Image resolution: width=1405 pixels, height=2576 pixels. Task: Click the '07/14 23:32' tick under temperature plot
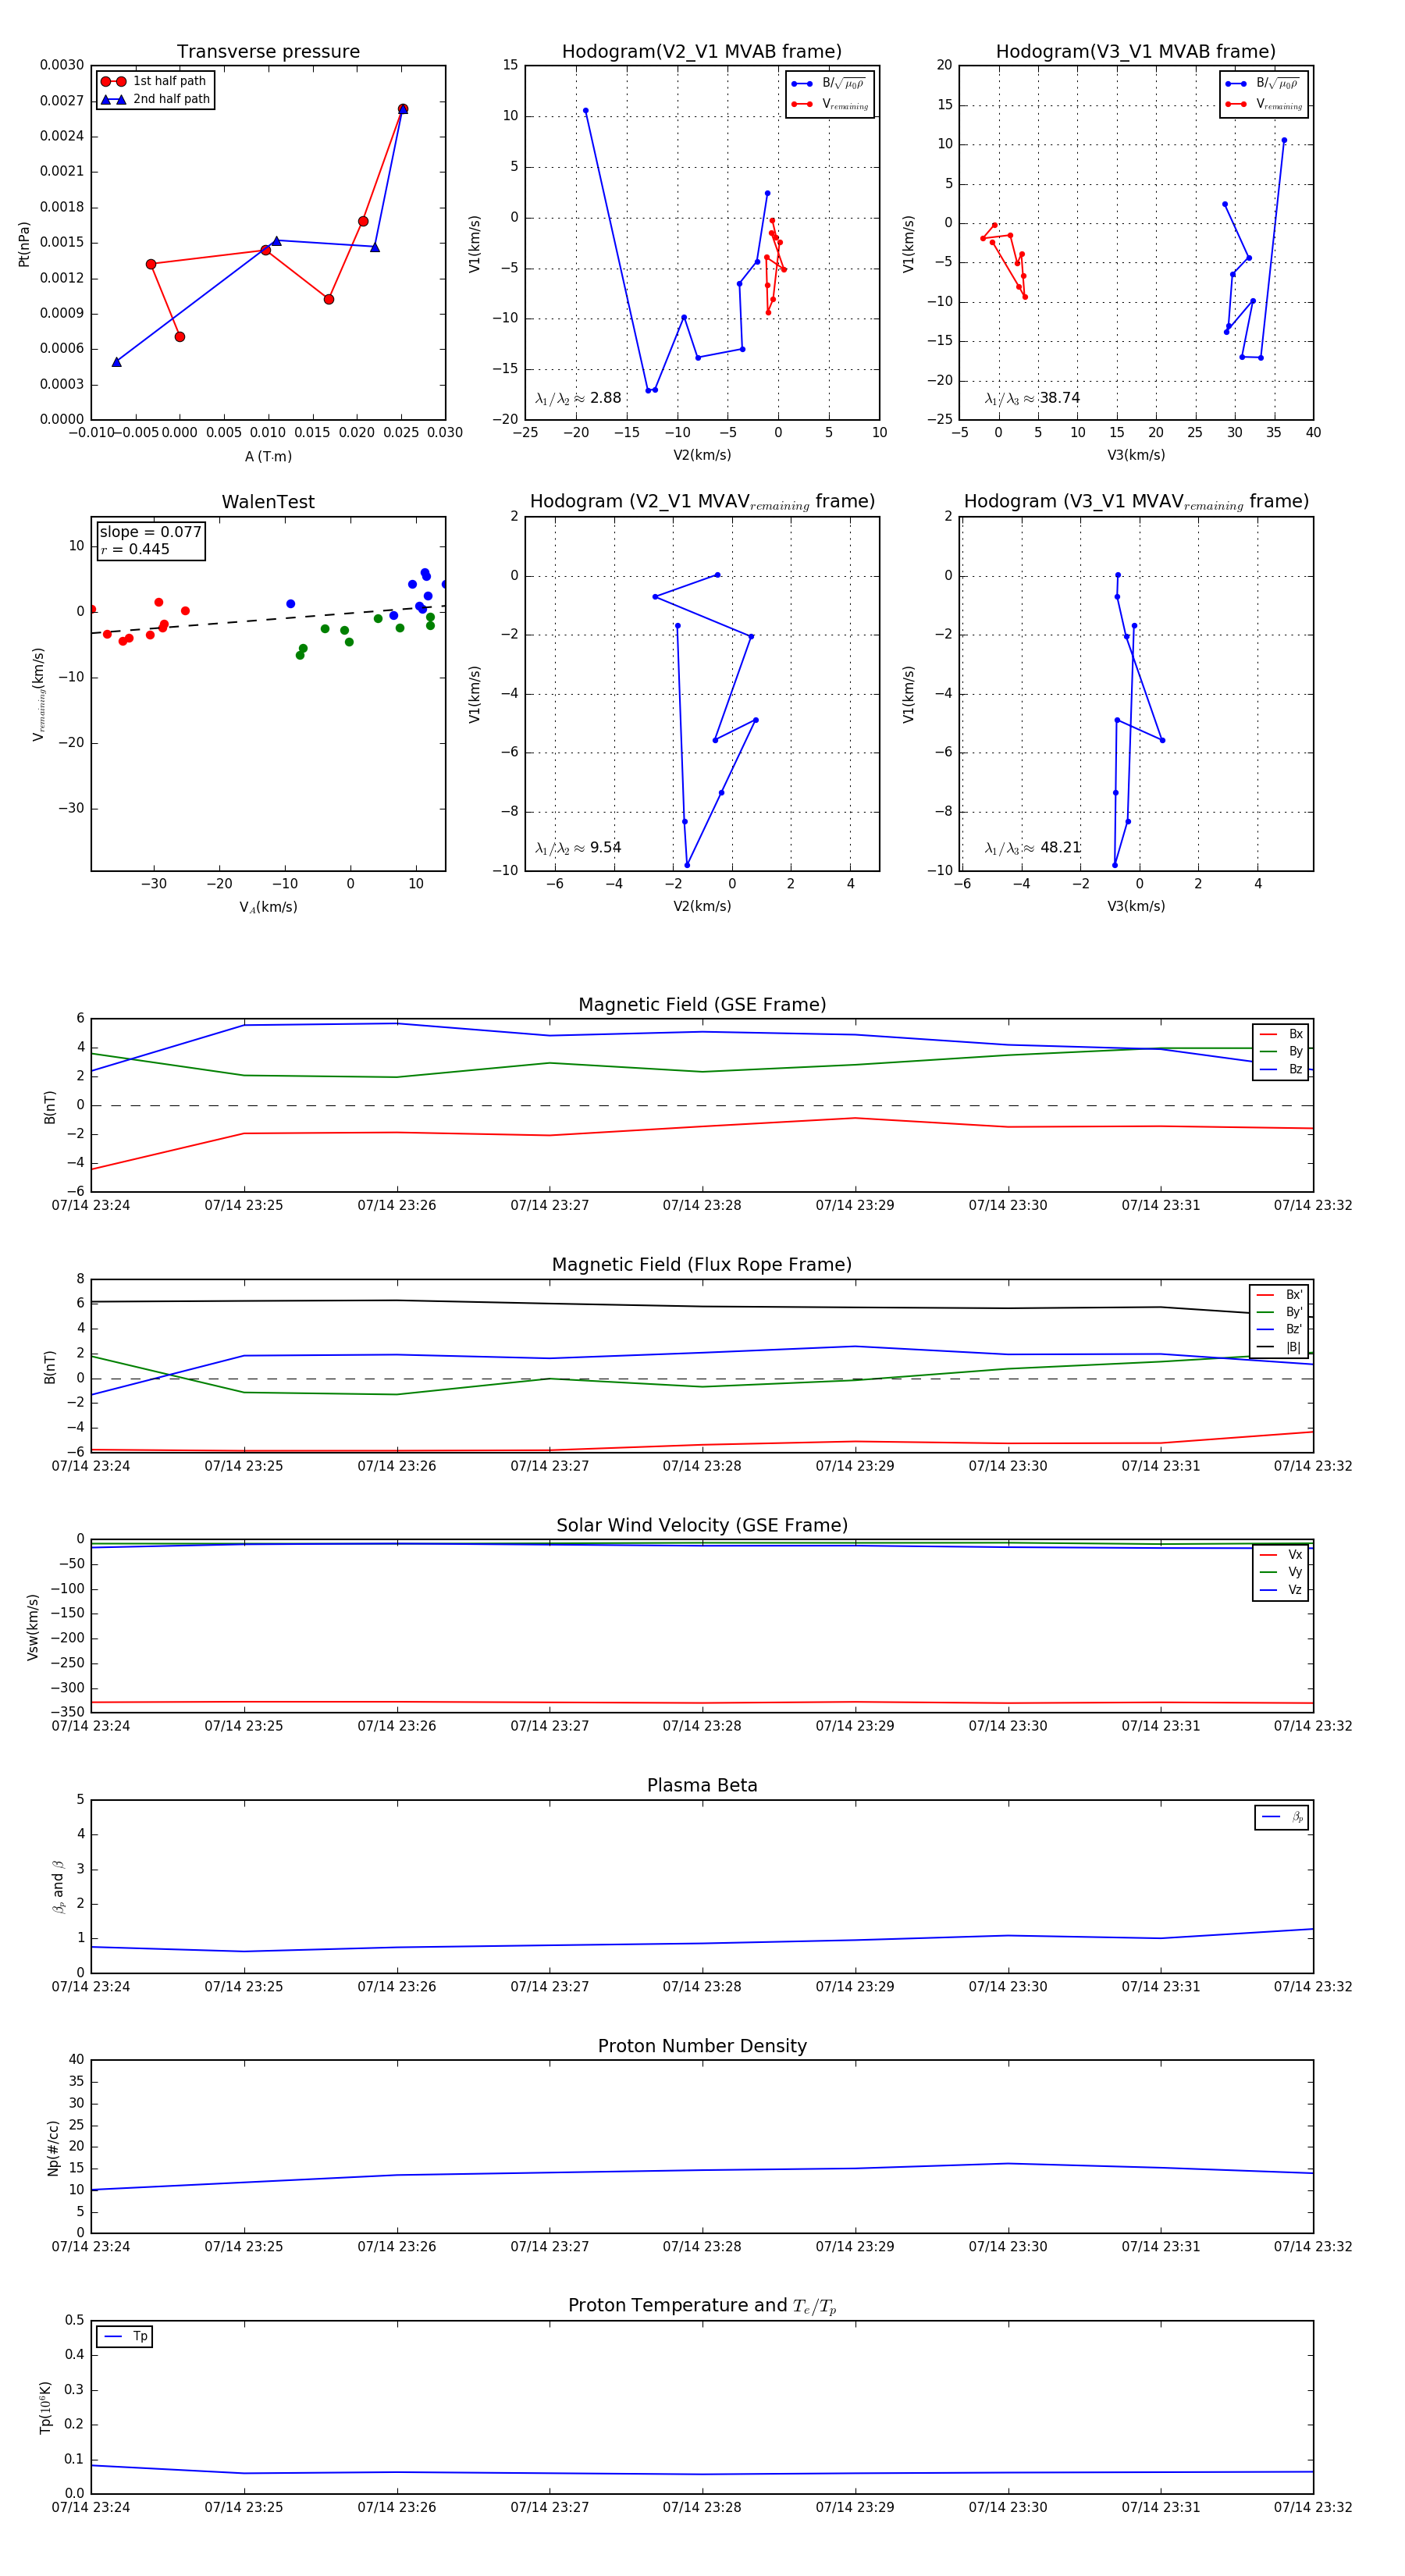click(x=1312, y=2507)
